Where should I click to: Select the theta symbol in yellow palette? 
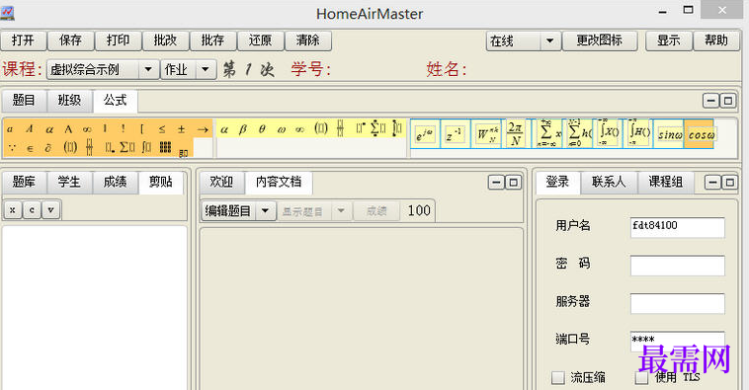pyautogui.click(x=262, y=129)
